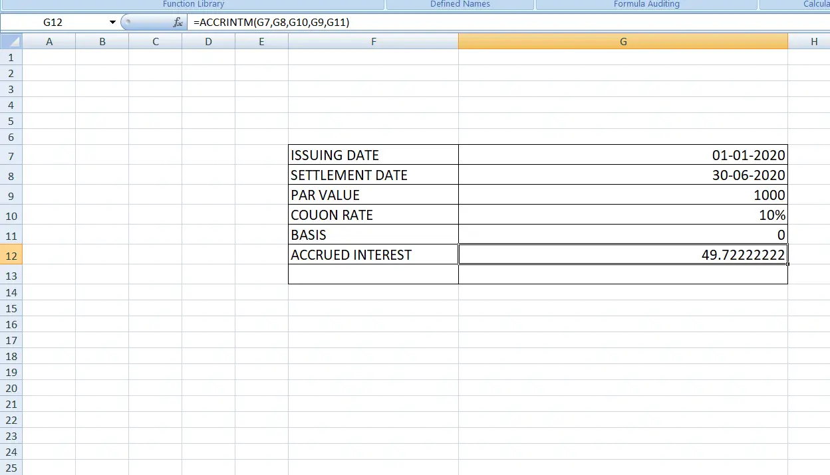Click the Select All corner button
The height and width of the screenshot is (475, 830).
[11, 41]
